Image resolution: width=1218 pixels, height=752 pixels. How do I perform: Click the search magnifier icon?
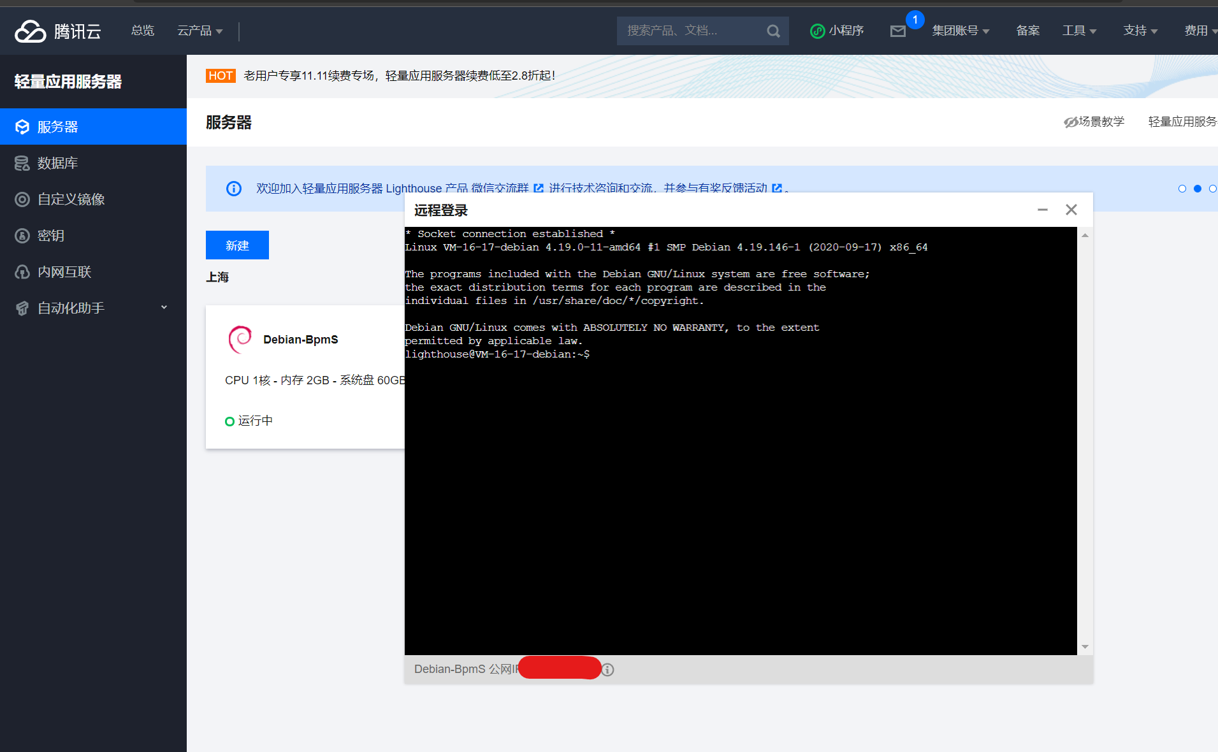pos(773,31)
